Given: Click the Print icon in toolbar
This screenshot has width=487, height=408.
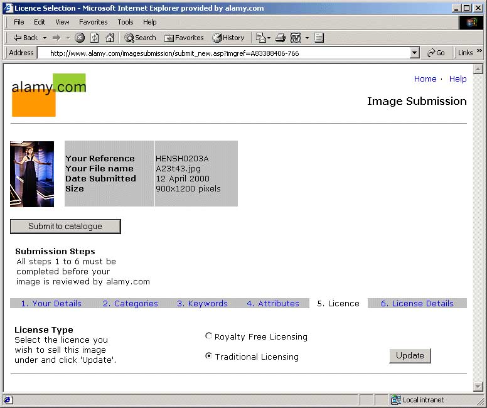Looking at the screenshot, I should (281, 38).
